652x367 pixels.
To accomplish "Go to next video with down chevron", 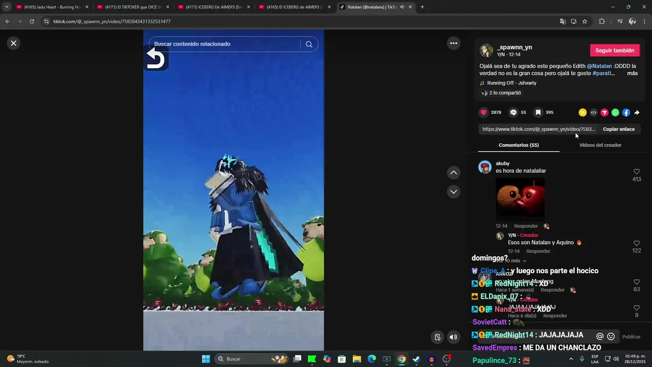I will pos(453,192).
